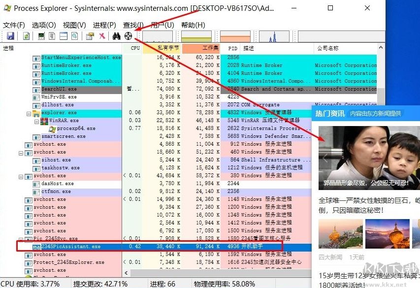Open the 全球唯一严禁女性触摸的巨石 headline link
Image resolution: width=420 pixels, height=288 pixels.
click(x=369, y=205)
